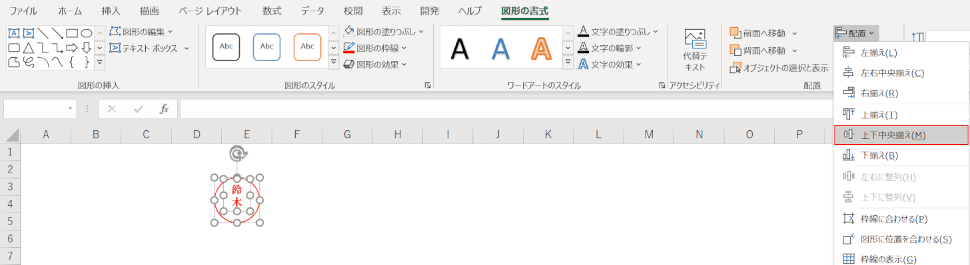Viewport: 970px width, 265px height.
Task: Open the 前面へ移動 dropdown arrow
Action: 795,33
